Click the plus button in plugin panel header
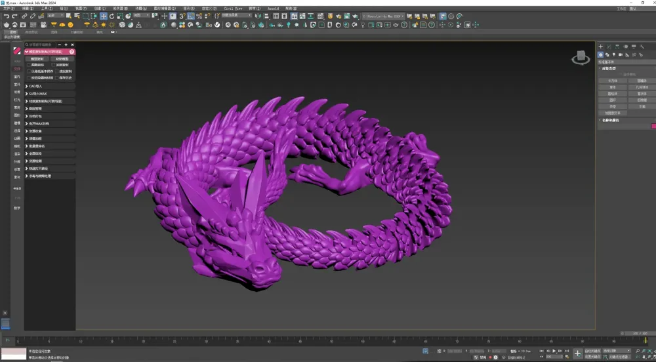The height and width of the screenshot is (362, 656). click(66, 45)
